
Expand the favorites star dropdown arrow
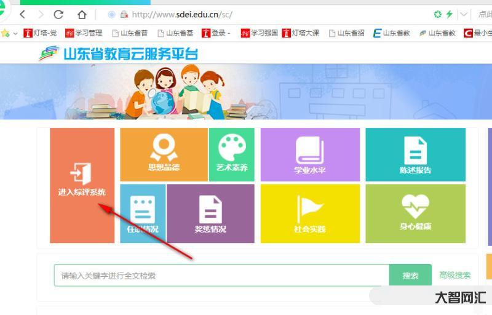pyautogui.click(x=15, y=33)
